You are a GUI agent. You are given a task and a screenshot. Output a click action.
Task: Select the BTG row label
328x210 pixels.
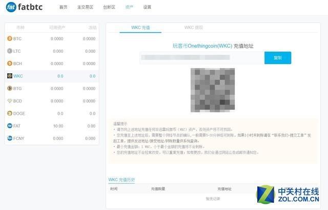click(x=17, y=89)
